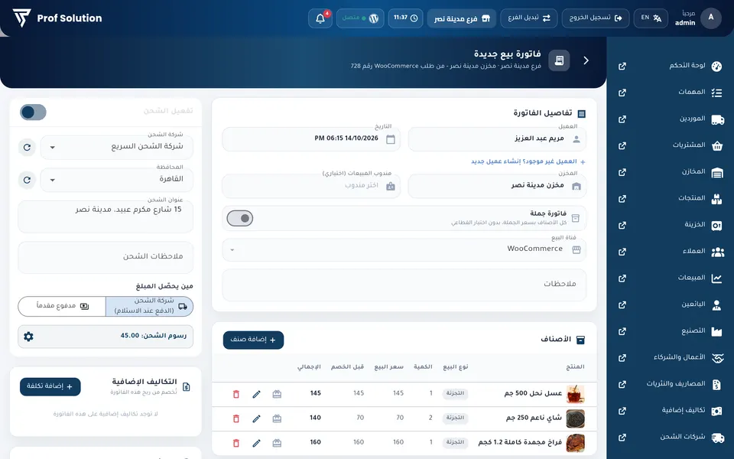Delete the شاي ناعم 250 جم row
The width and height of the screenshot is (734, 459).
pos(236,418)
